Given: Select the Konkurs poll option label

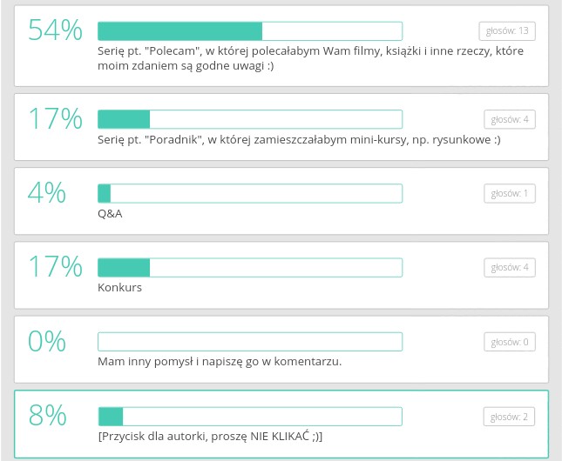Looking at the screenshot, I should [119, 287].
